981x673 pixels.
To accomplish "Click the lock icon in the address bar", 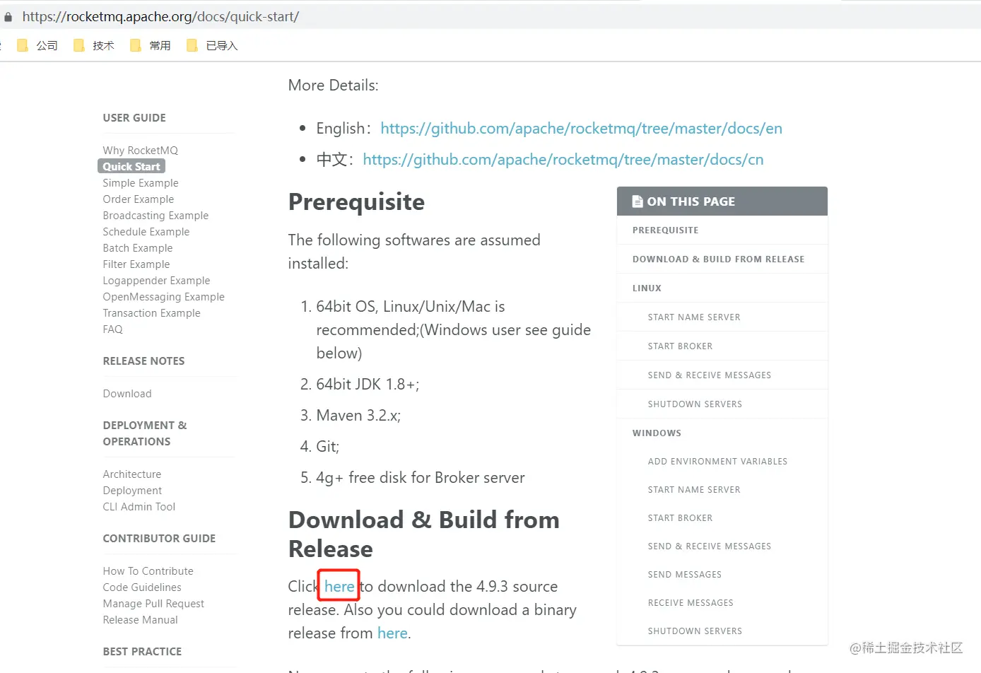I will click(8, 16).
